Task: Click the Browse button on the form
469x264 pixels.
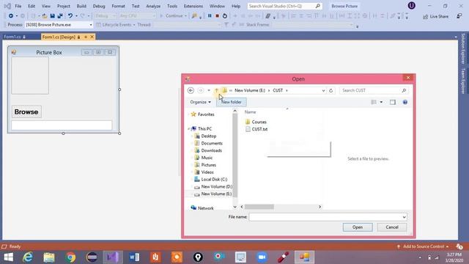Action: click(26, 112)
